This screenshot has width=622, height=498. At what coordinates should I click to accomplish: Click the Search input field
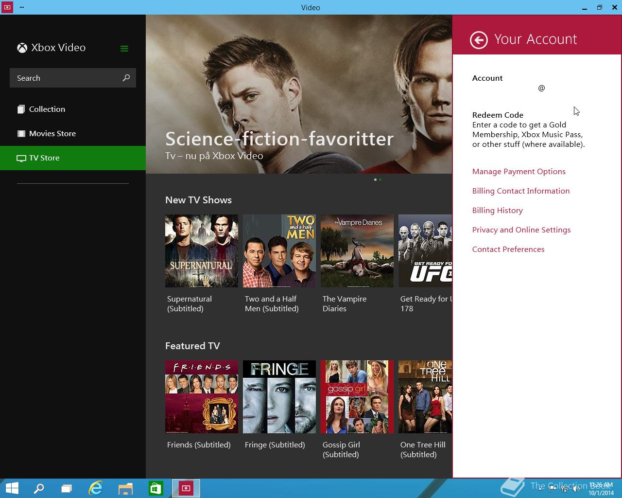(x=73, y=78)
